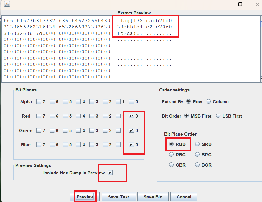Cancel the data extraction dialog
This screenshot has height=202, width=262.
coord(184,197)
